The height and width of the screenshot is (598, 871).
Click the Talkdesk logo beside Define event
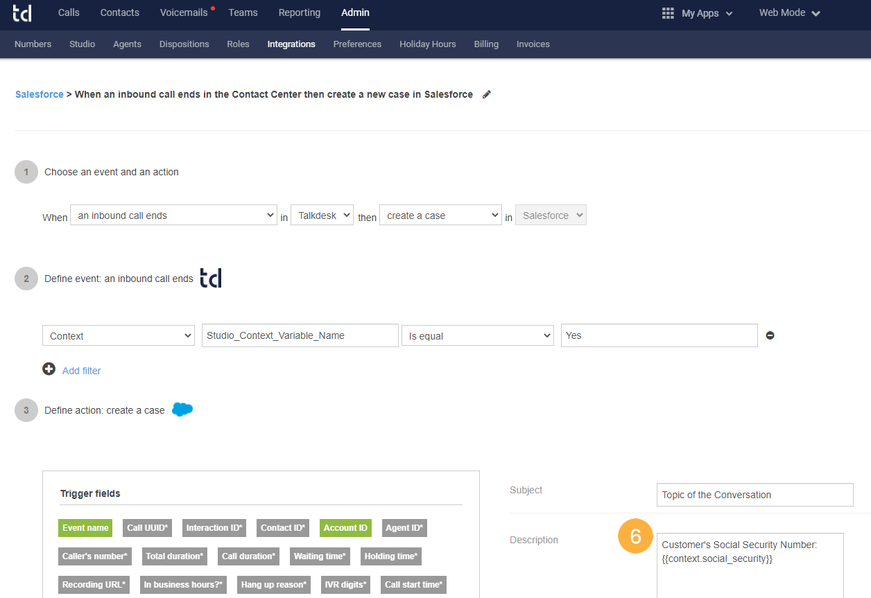click(x=211, y=278)
